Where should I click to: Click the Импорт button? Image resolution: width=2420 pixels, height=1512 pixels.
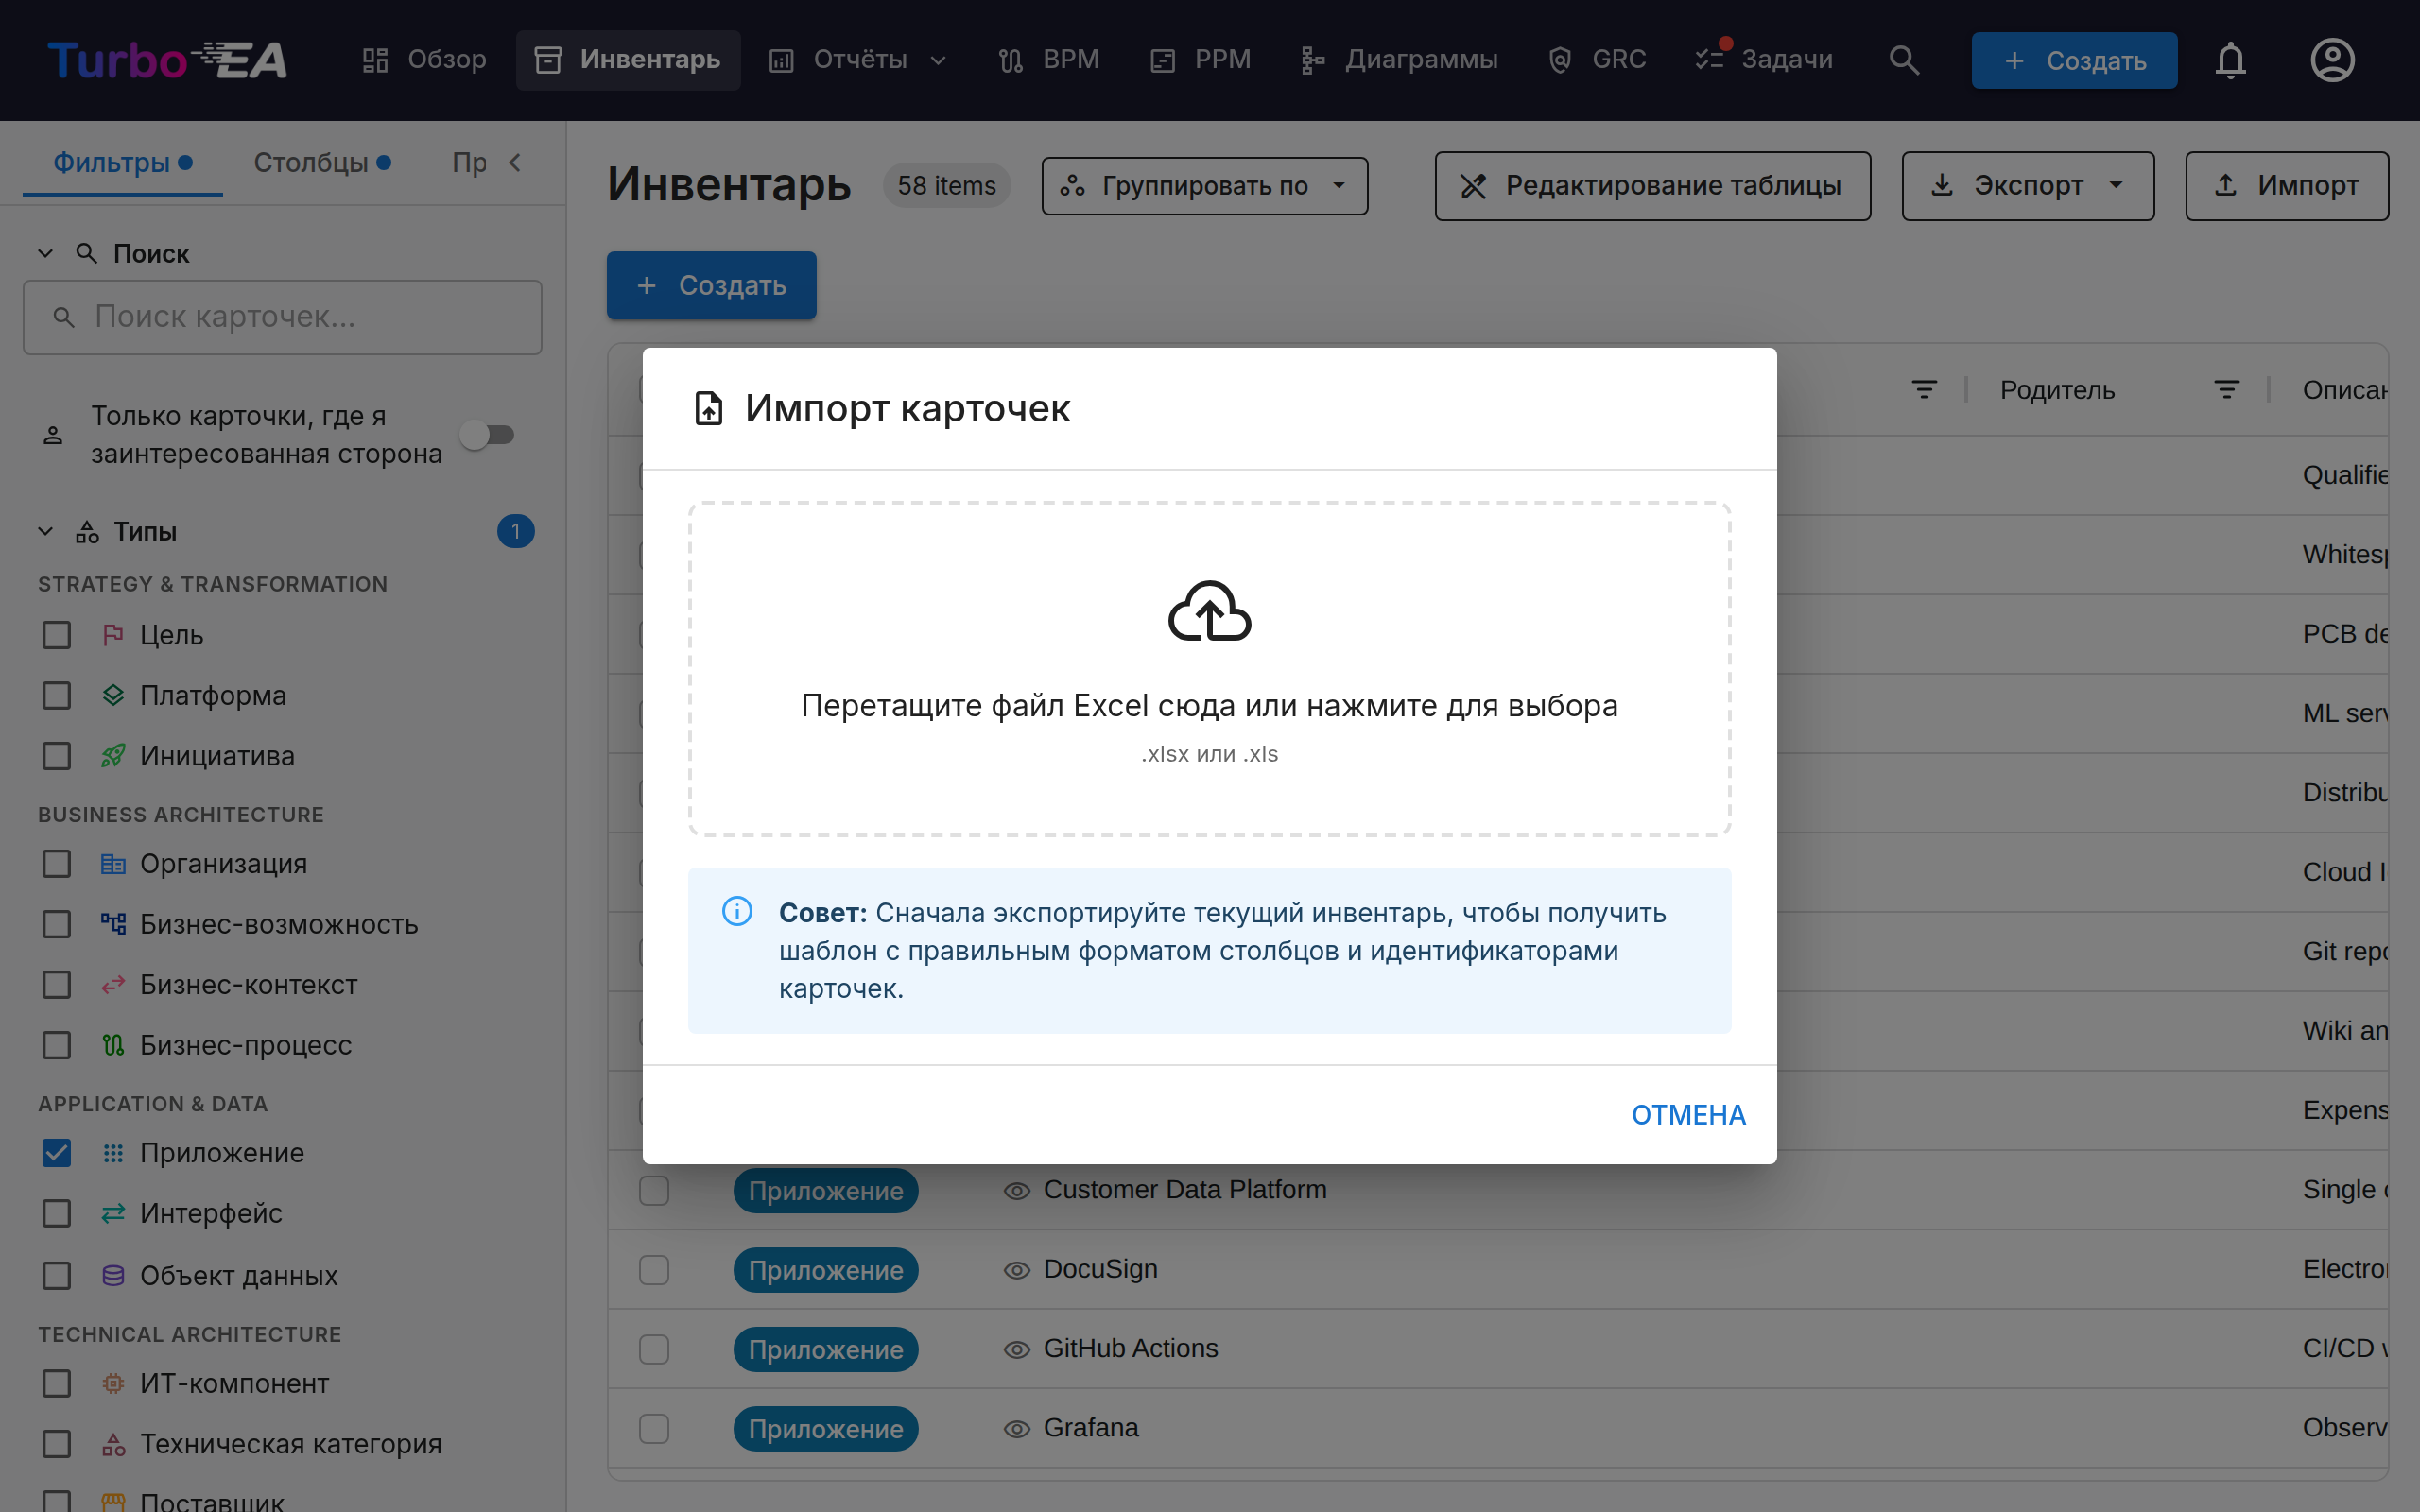[x=2286, y=186]
